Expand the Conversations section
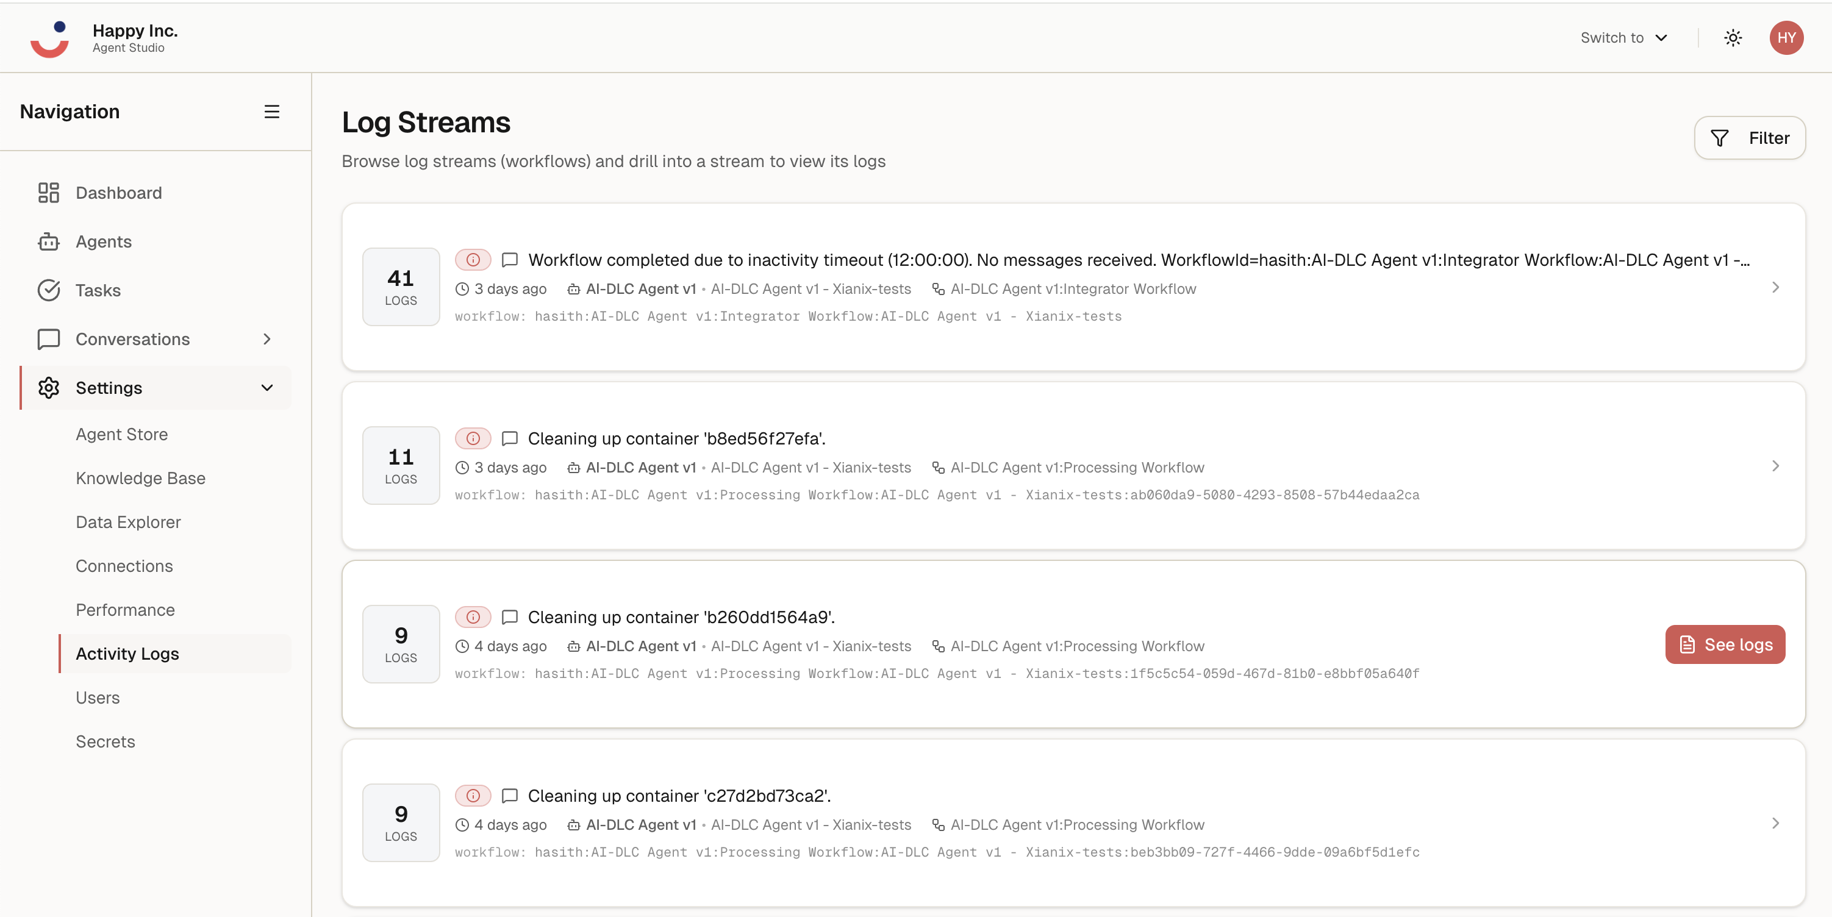 pyautogui.click(x=267, y=339)
